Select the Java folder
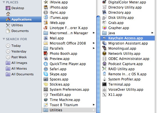The height and width of the screenshot is (113, 157). (x=128, y=33)
